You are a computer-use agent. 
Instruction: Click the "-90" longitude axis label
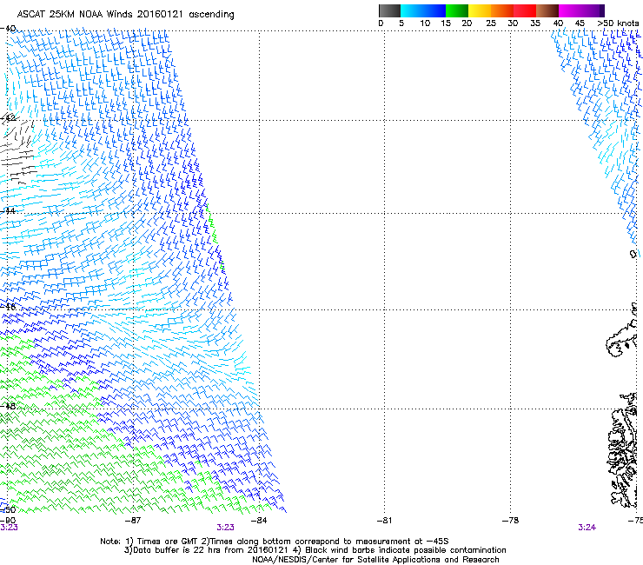[x=8, y=521]
